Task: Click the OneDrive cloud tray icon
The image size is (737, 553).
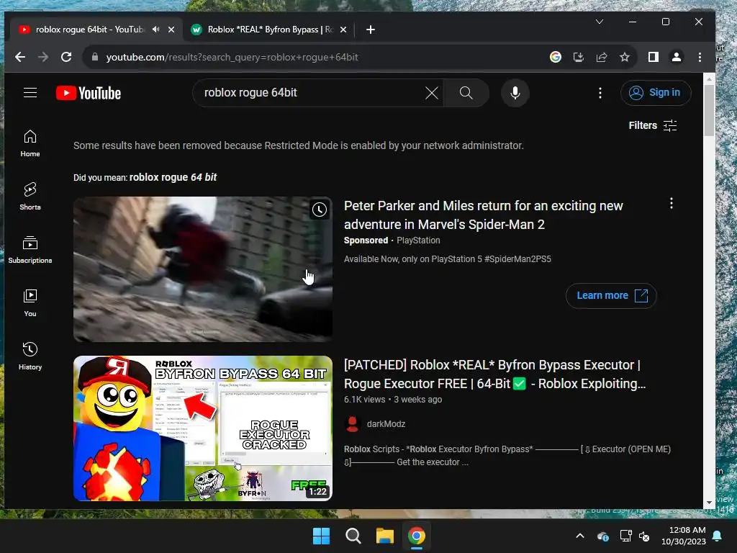Action: [603, 536]
